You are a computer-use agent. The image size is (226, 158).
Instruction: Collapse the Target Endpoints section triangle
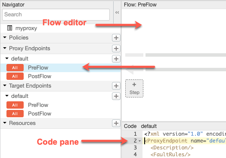point(5,85)
